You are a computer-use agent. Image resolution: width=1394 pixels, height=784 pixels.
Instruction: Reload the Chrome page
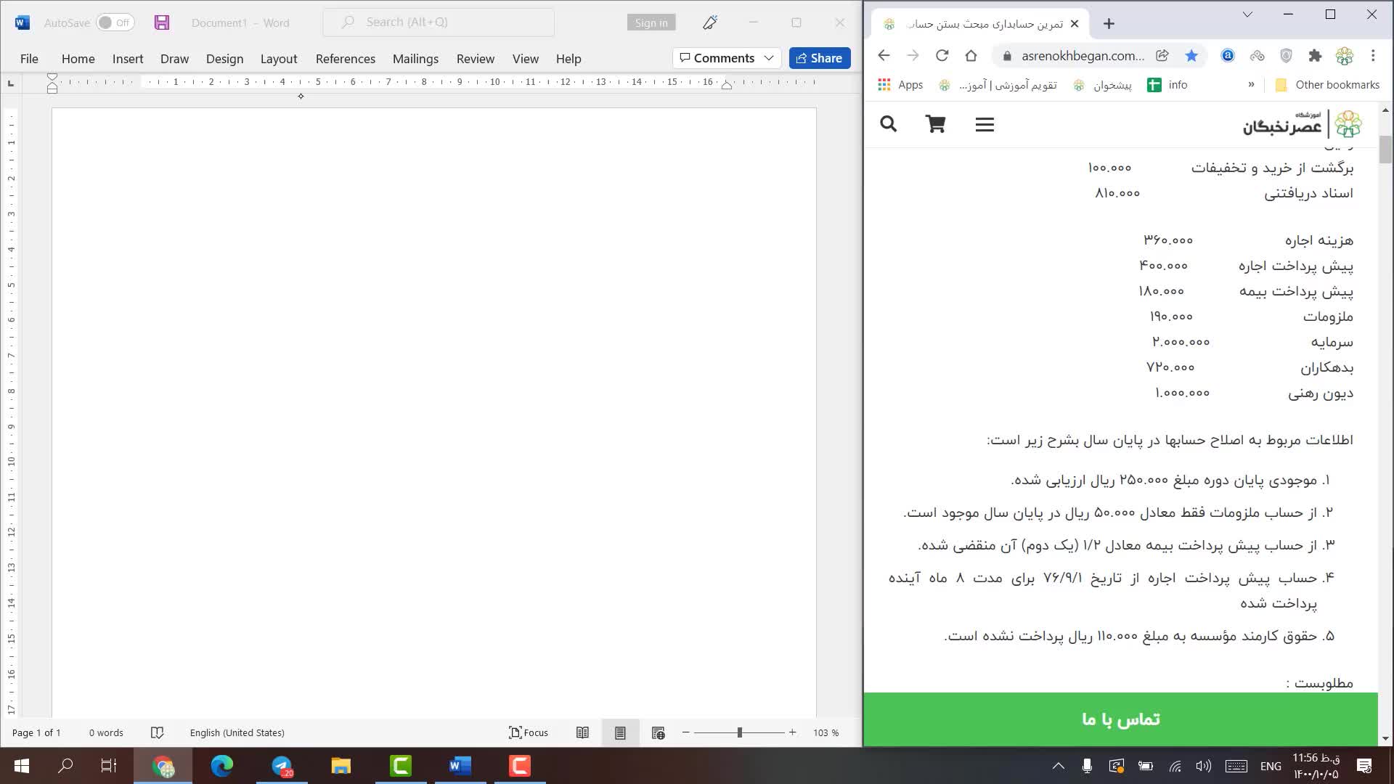coord(942,56)
